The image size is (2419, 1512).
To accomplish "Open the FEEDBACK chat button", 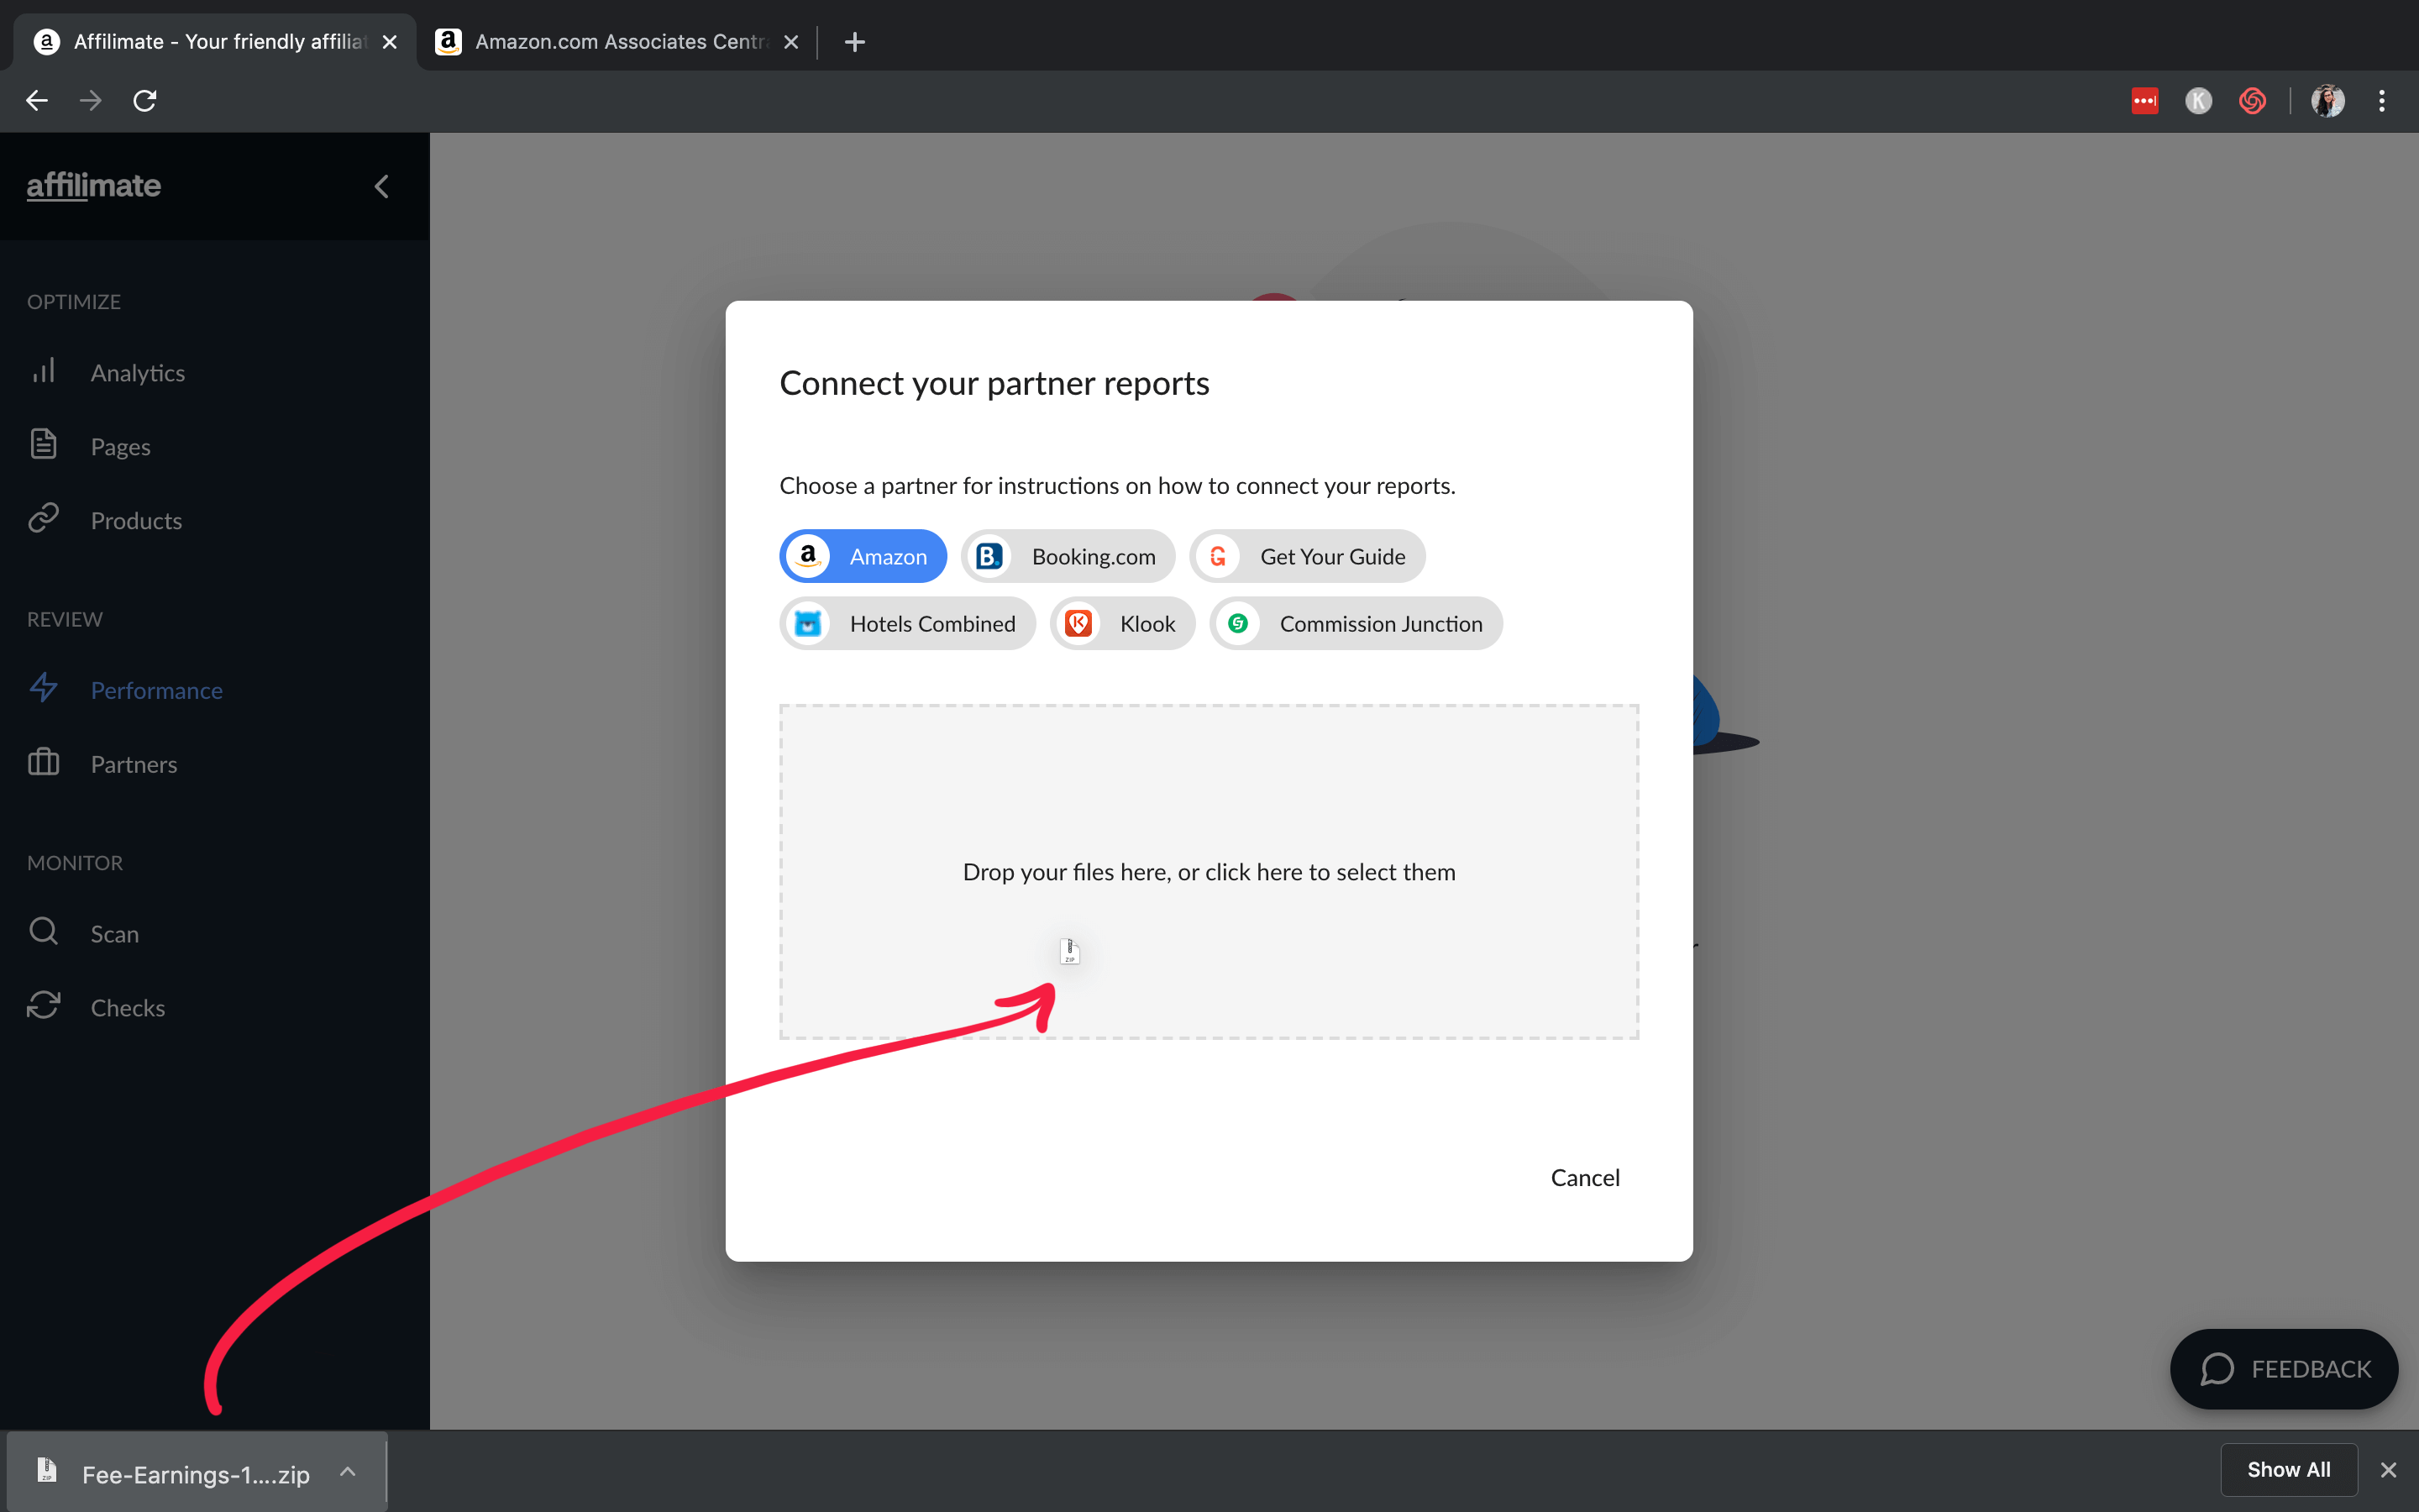I will (x=2283, y=1368).
